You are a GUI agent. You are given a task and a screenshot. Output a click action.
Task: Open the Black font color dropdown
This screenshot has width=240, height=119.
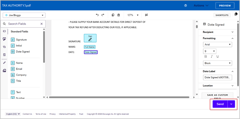point(218,63)
